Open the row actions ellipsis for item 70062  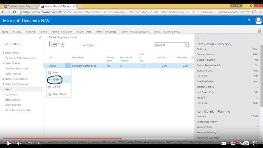(68, 66)
